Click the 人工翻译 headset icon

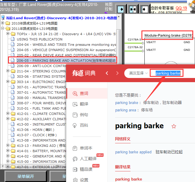click(75, 159)
